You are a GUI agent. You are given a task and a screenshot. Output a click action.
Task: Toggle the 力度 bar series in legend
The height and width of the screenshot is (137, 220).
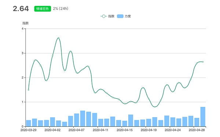(124, 16)
